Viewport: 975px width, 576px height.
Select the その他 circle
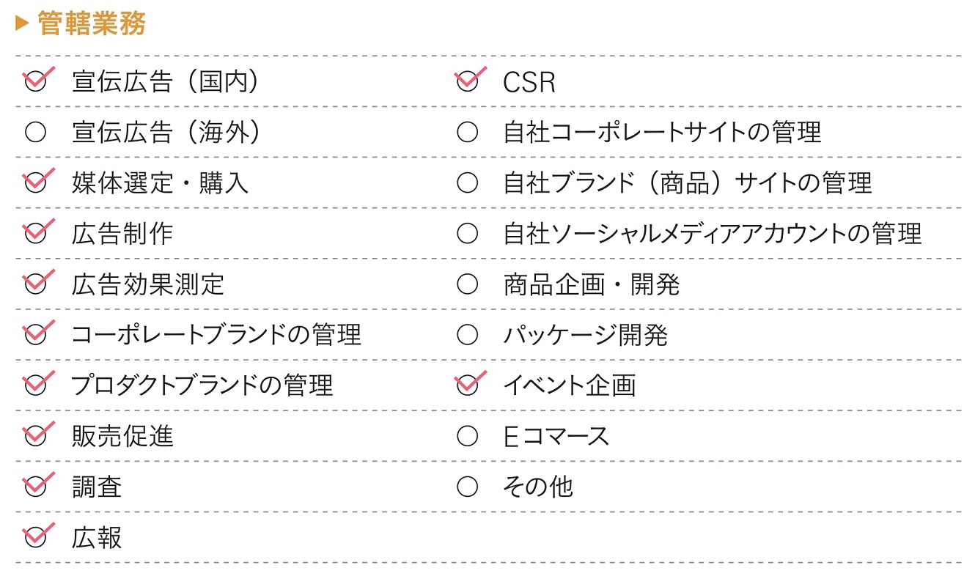click(x=467, y=486)
